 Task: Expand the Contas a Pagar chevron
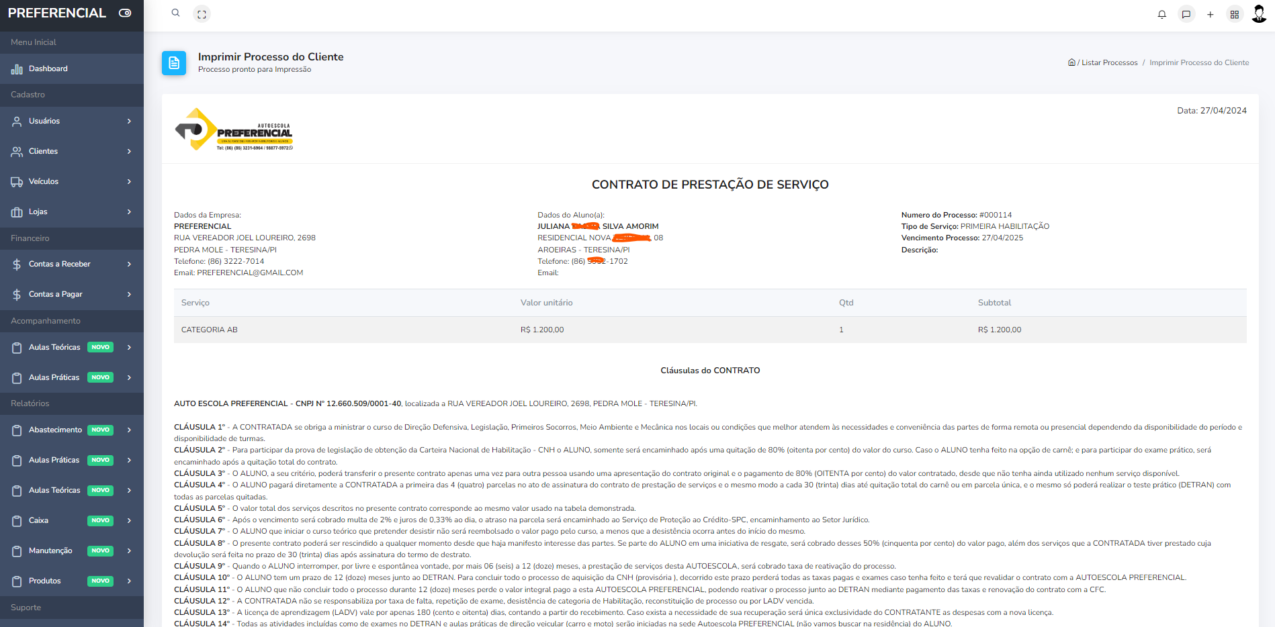point(129,295)
